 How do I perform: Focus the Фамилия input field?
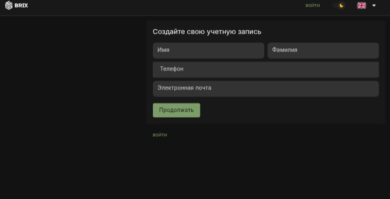click(323, 50)
